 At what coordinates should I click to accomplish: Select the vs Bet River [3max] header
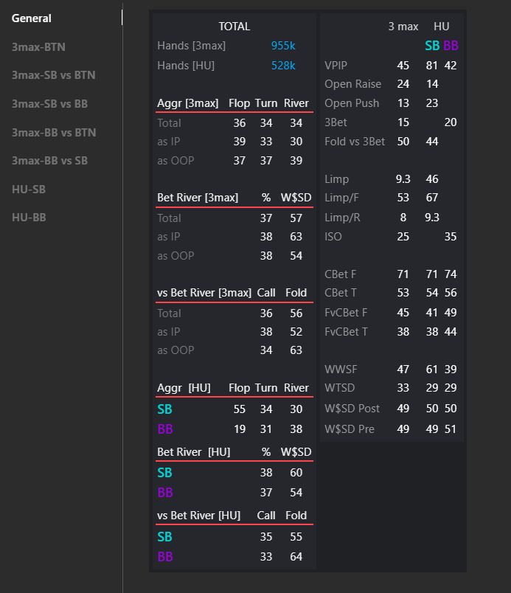pos(204,293)
